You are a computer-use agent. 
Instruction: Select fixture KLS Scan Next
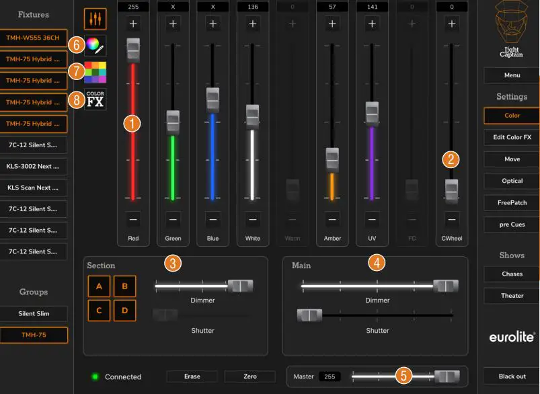33,188
